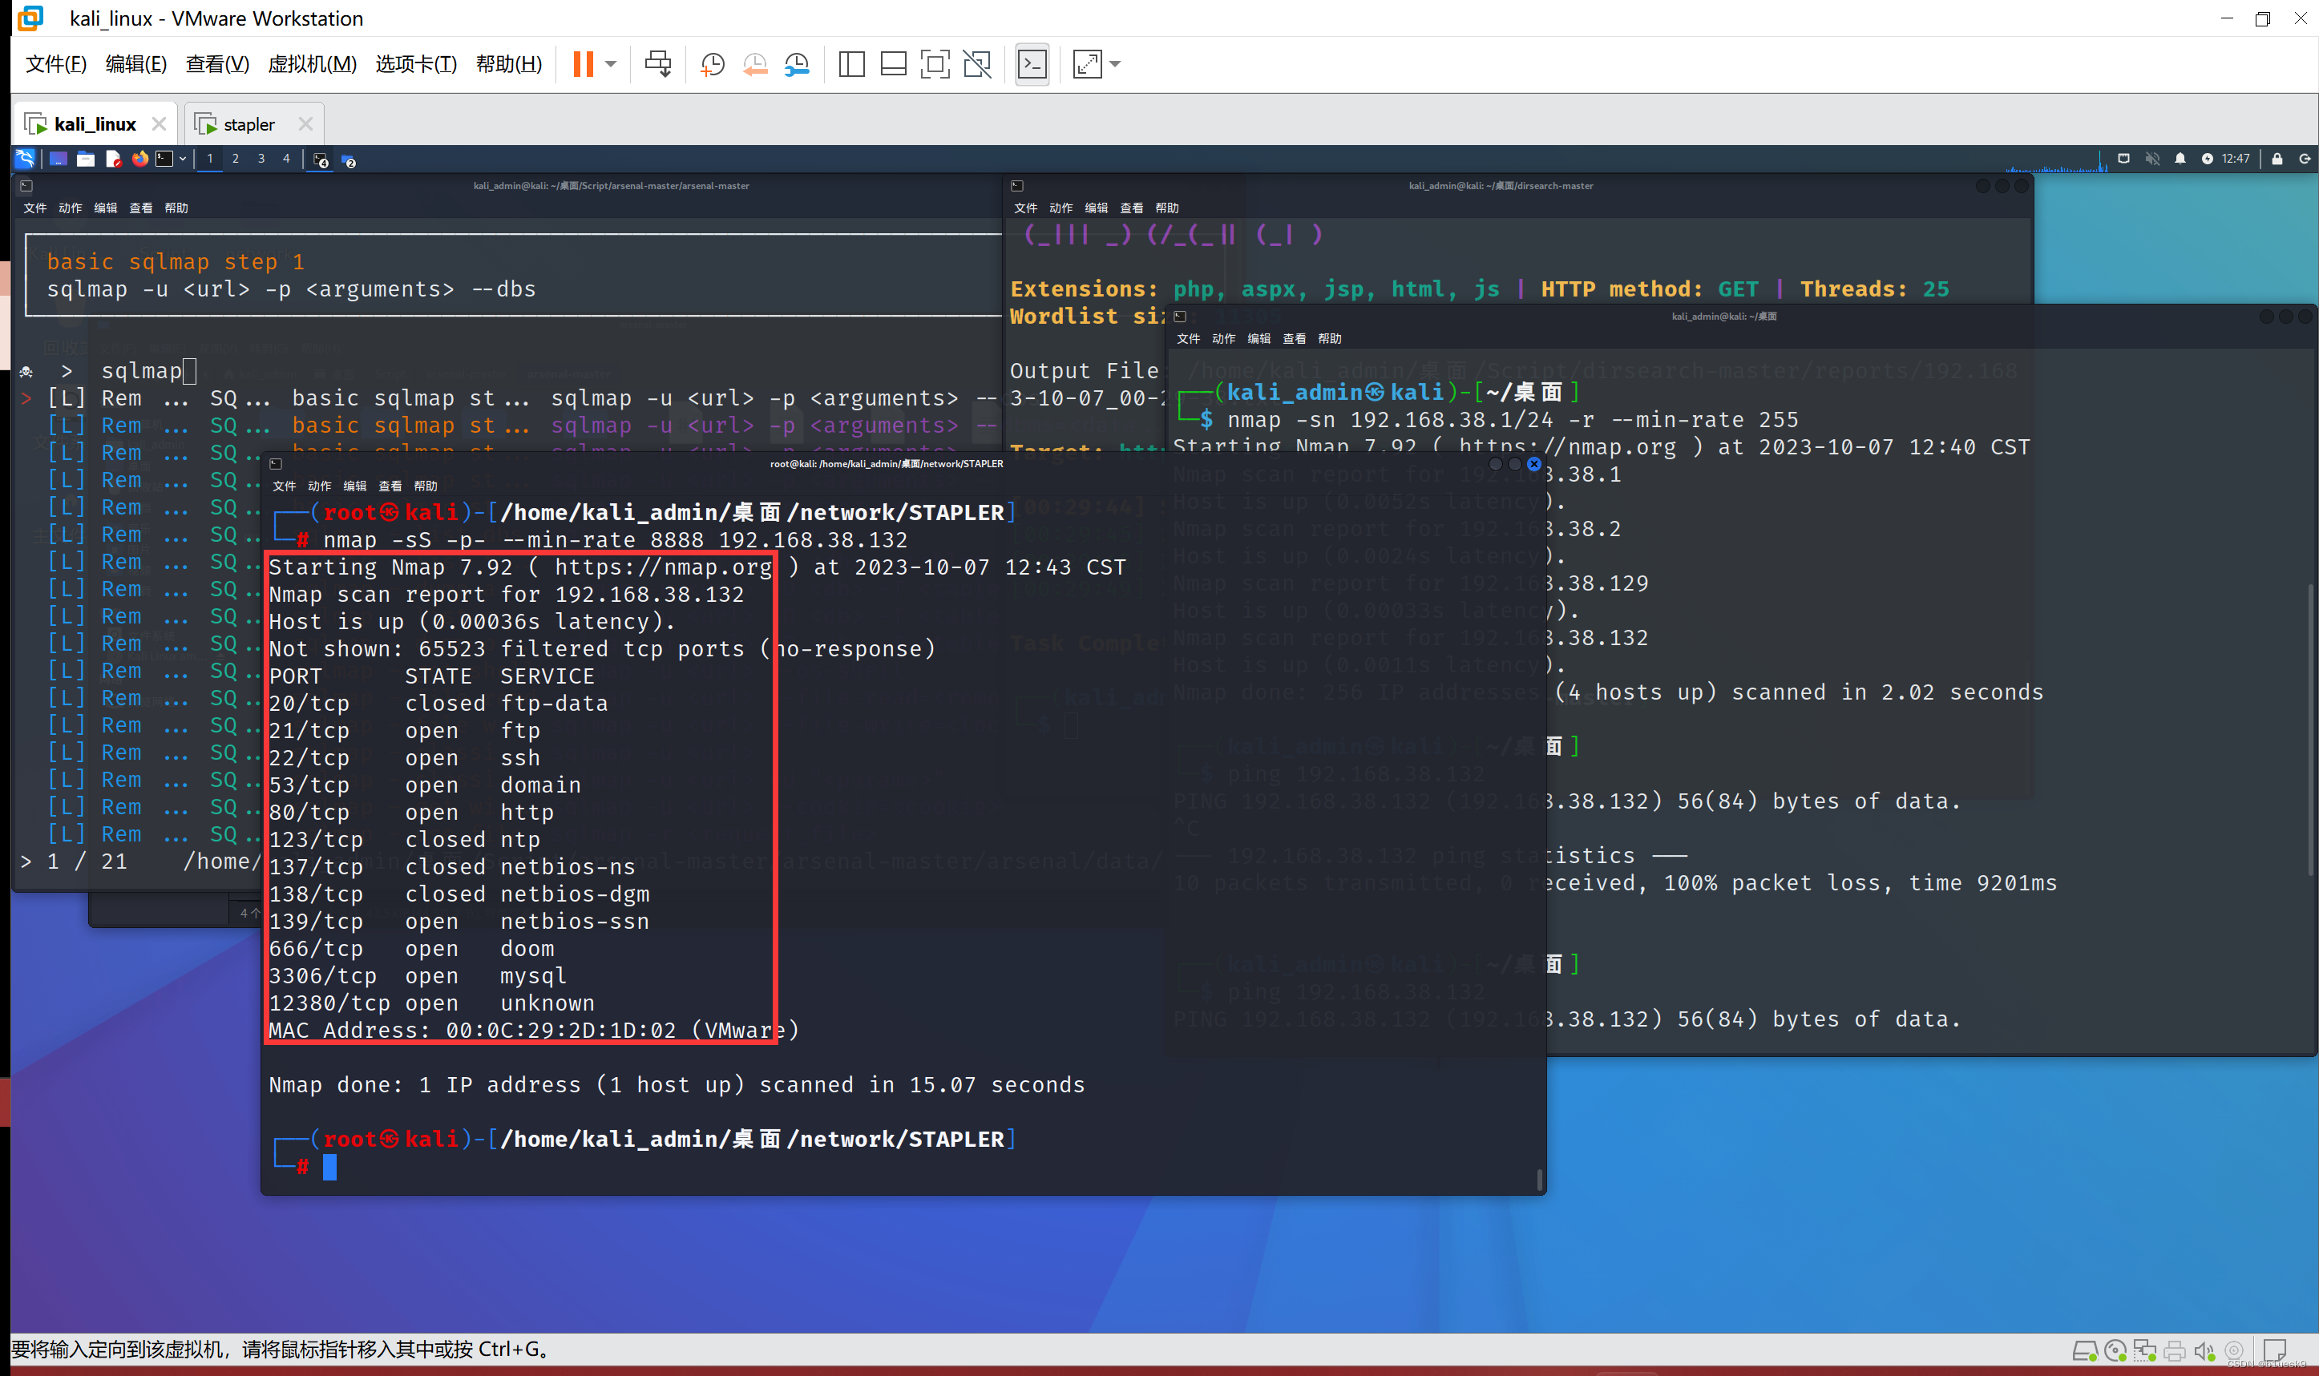Open the 虚拟机(M) menu
This screenshot has height=1376, width=2319.
(312, 64)
